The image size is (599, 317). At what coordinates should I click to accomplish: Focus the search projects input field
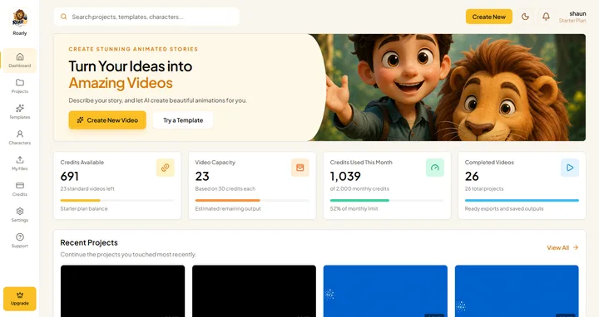[146, 17]
